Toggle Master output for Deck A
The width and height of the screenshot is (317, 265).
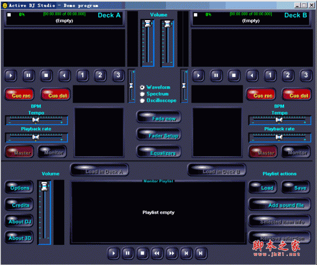click(19, 152)
